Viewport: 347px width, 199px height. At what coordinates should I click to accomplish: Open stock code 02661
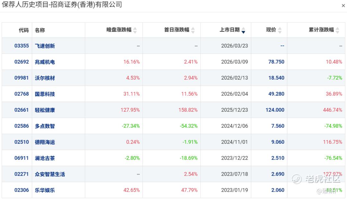click(22, 110)
